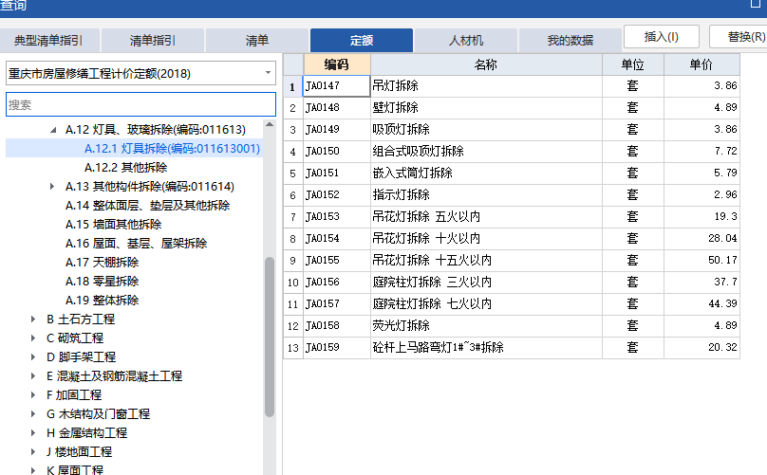The height and width of the screenshot is (475, 767).
Task: Select A.12.2 其他拆除 tree item
Action: [x=125, y=167]
